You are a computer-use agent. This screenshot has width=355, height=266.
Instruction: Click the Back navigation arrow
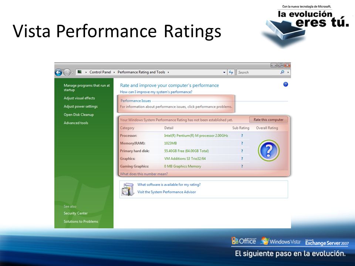point(58,72)
